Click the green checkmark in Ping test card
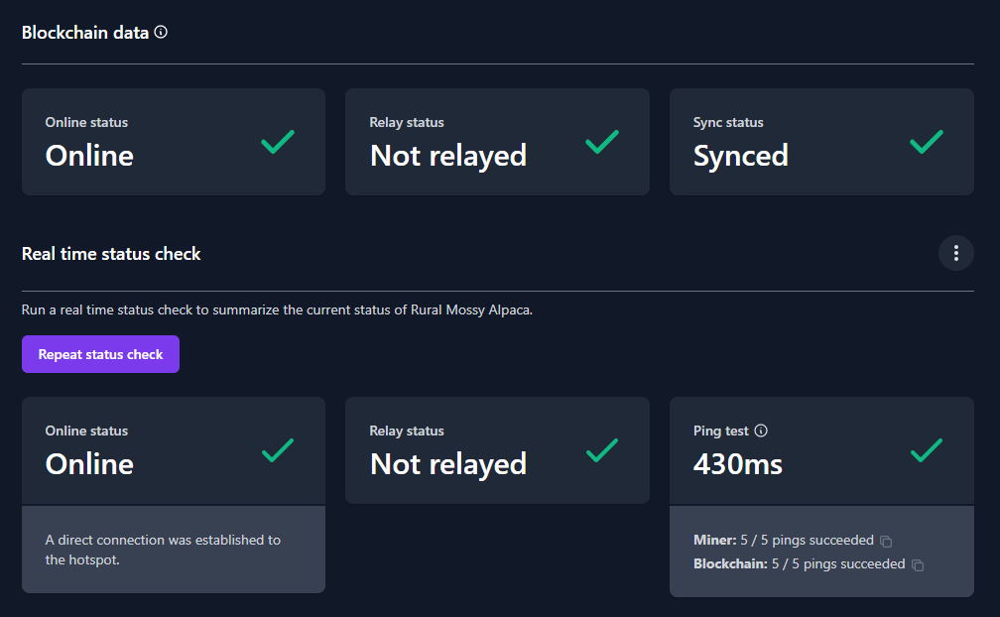 tap(926, 450)
